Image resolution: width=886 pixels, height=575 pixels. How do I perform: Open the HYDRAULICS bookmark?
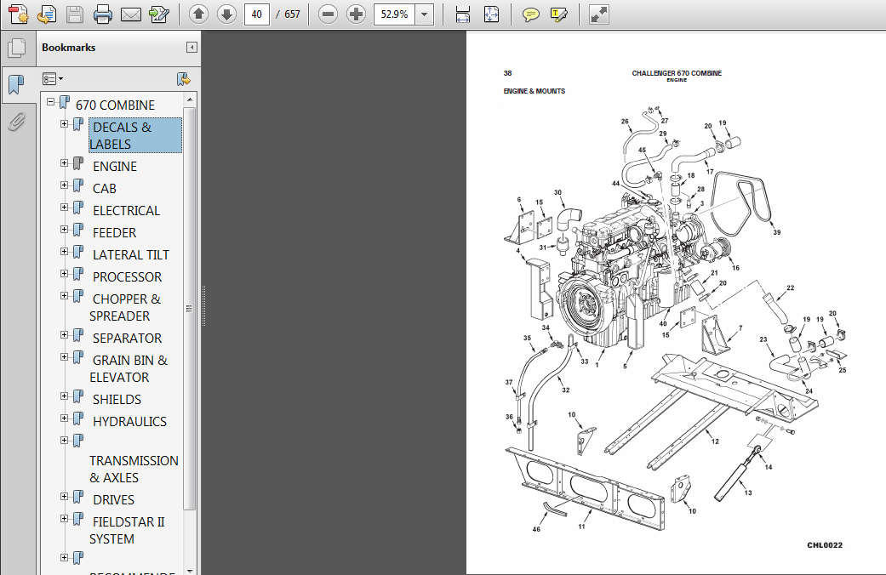pos(129,421)
